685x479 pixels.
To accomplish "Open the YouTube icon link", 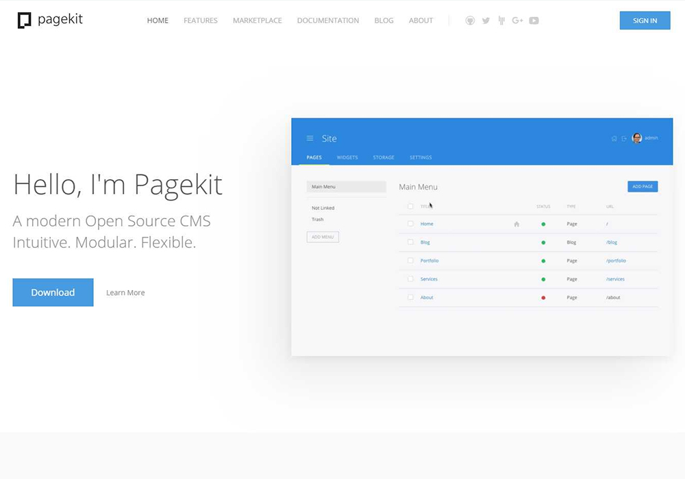I will tap(534, 21).
